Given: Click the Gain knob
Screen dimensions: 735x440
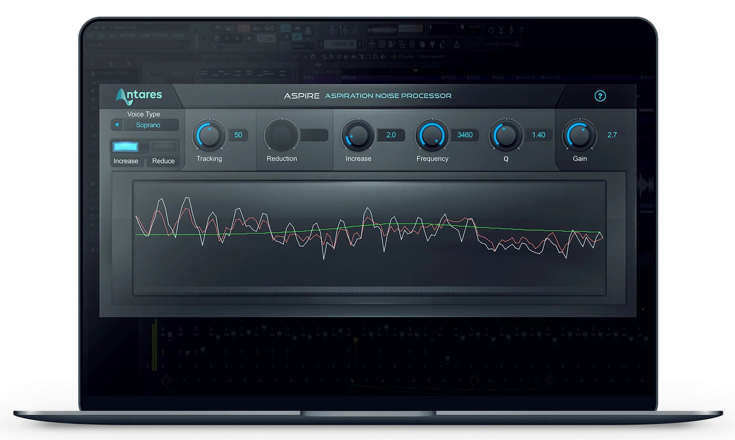Looking at the screenshot, I should 580,136.
